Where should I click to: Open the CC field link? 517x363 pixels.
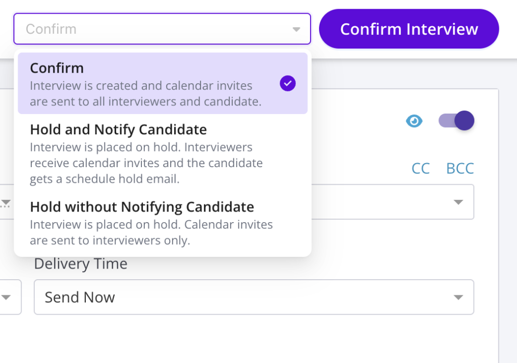(x=421, y=168)
